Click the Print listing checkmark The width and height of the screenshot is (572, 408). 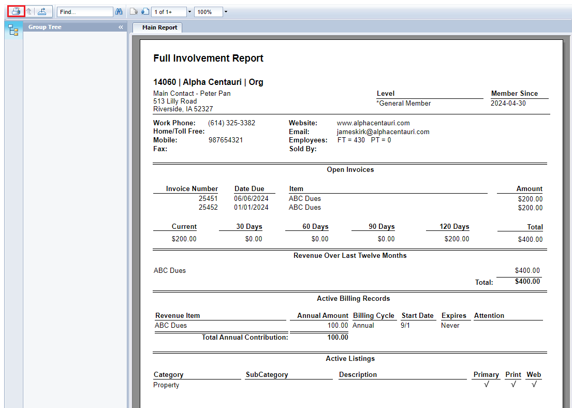point(513,385)
